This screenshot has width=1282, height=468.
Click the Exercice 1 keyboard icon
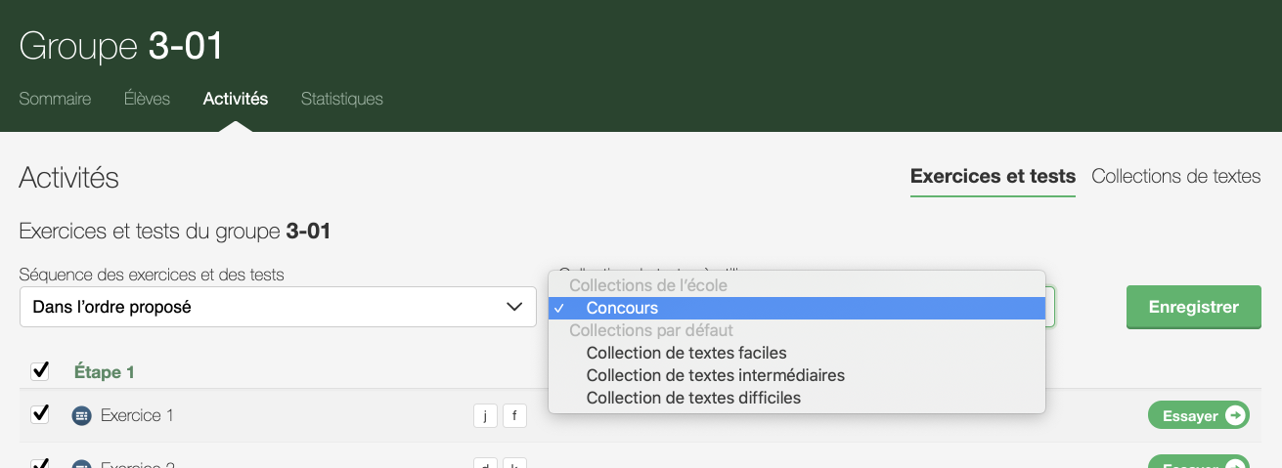(x=81, y=415)
